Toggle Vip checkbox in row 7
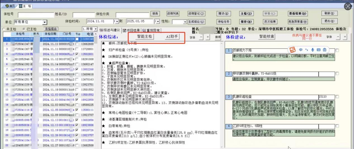This screenshot has height=149, width=354. click(x=77, y=69)
